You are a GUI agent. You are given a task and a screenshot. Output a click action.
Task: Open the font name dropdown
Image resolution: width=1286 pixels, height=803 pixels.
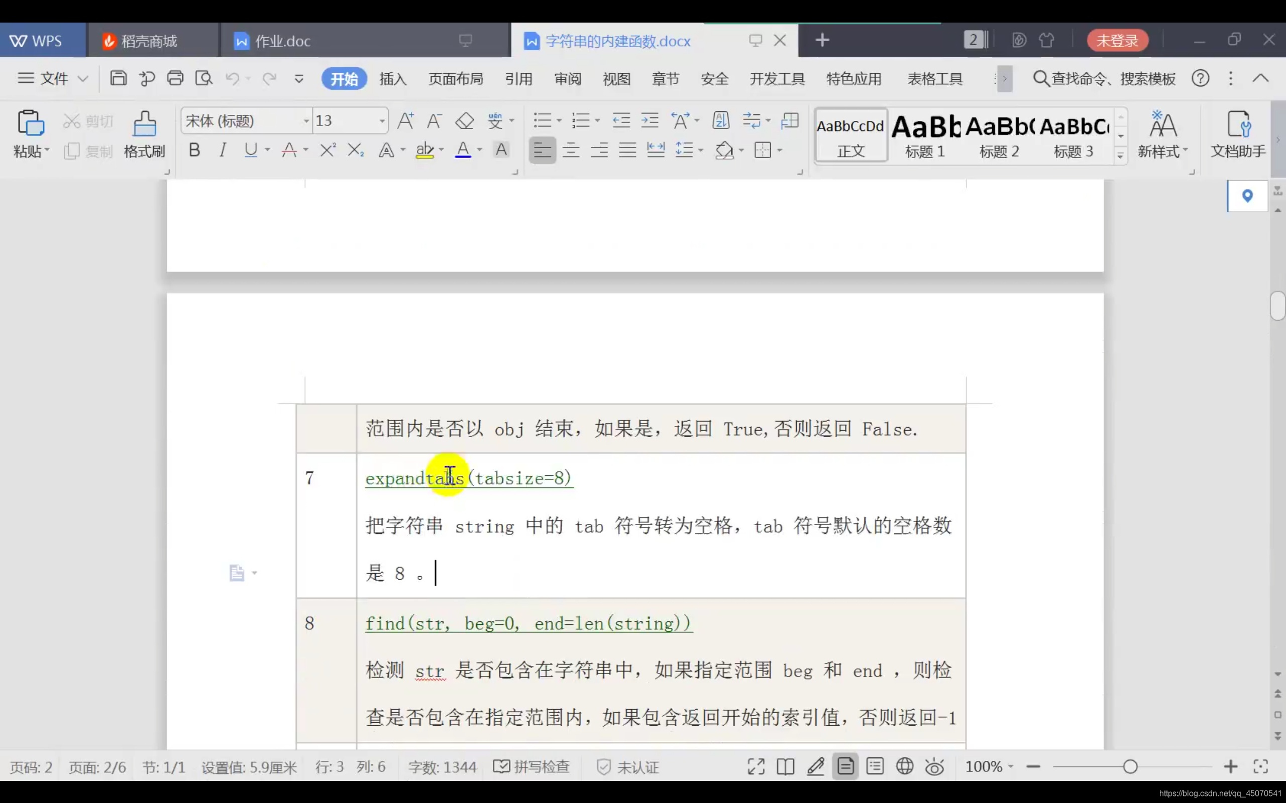click(306, 121)
